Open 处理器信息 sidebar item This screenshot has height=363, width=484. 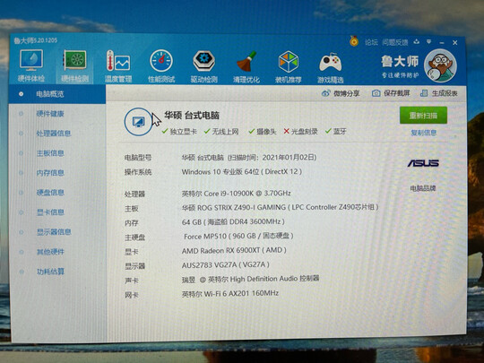point(54,134)
